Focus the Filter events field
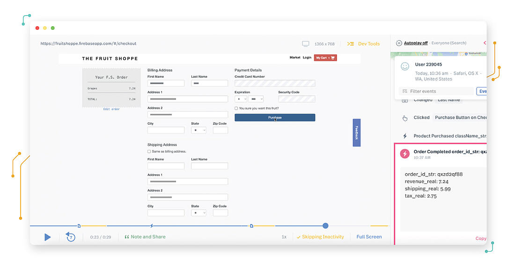Screen dimensions: 515x267 [437, 91]
